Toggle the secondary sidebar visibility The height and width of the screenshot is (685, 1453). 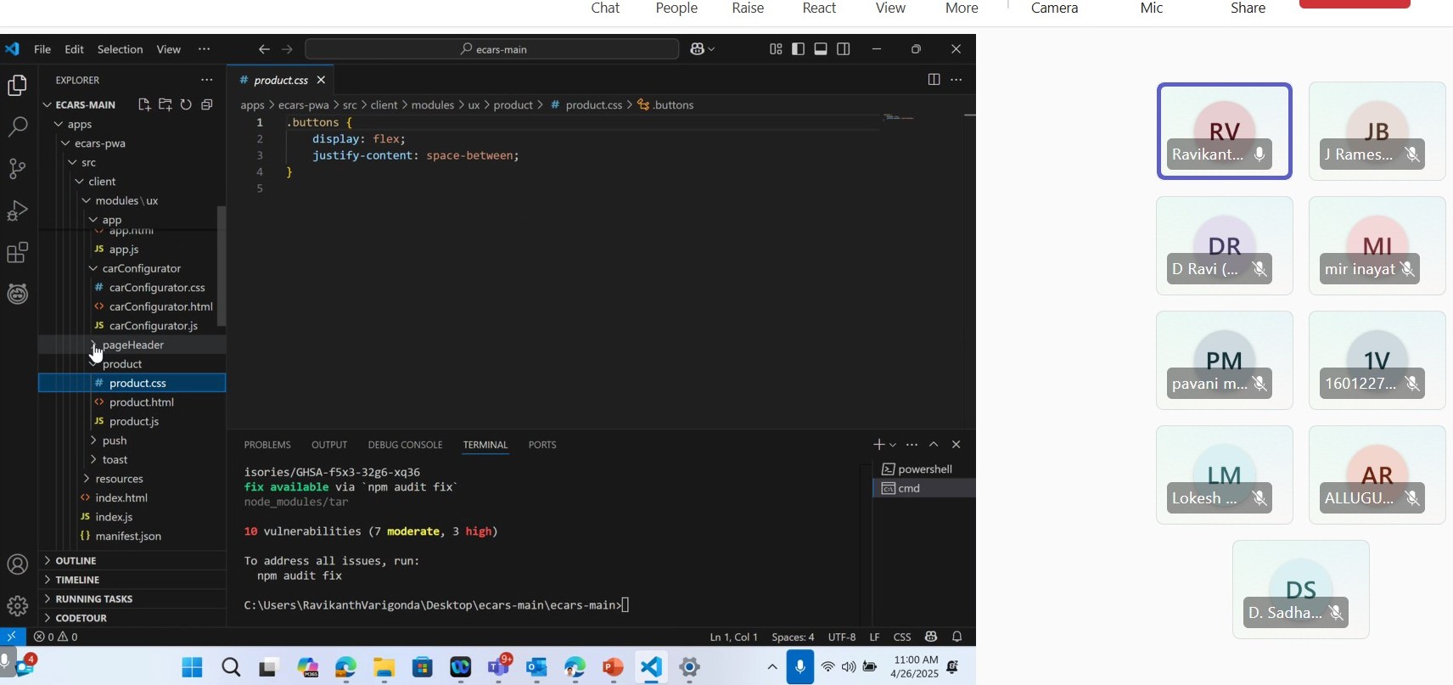(x=844, y=49)
